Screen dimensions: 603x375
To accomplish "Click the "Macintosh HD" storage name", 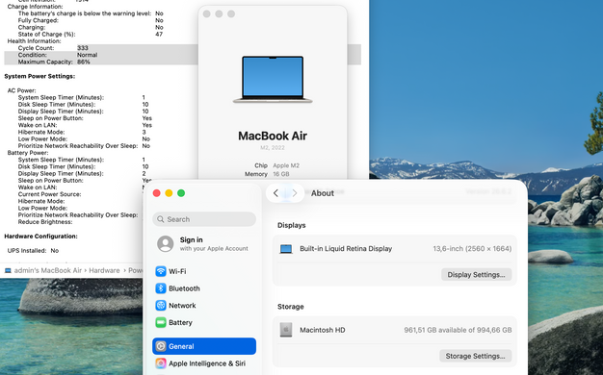I will point(323,330).
